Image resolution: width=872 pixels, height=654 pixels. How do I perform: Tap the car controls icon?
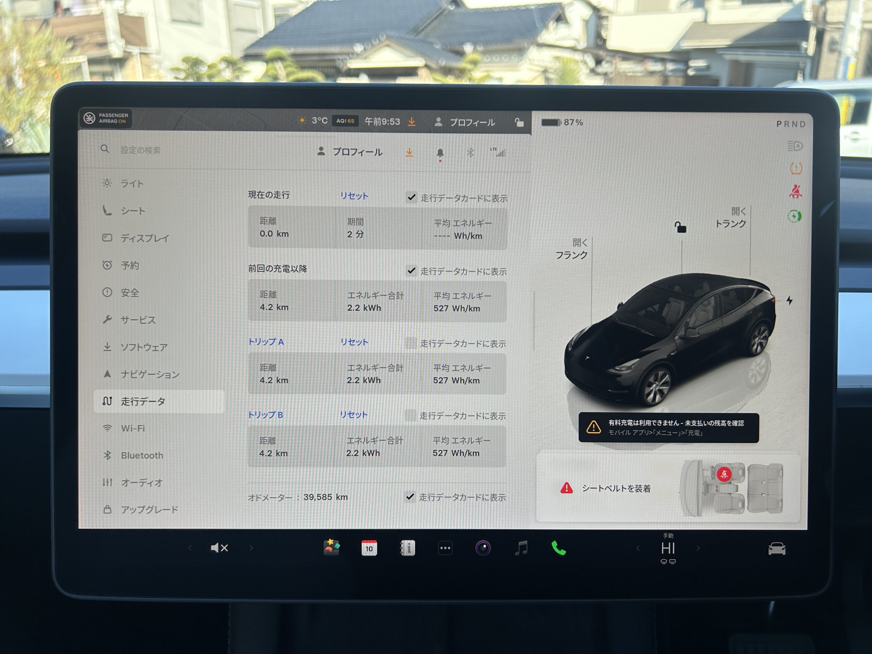click(776, 548)
